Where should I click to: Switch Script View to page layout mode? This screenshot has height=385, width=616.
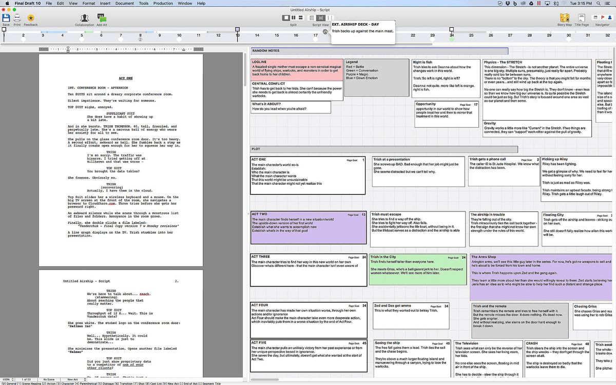(x=312, y=17)
